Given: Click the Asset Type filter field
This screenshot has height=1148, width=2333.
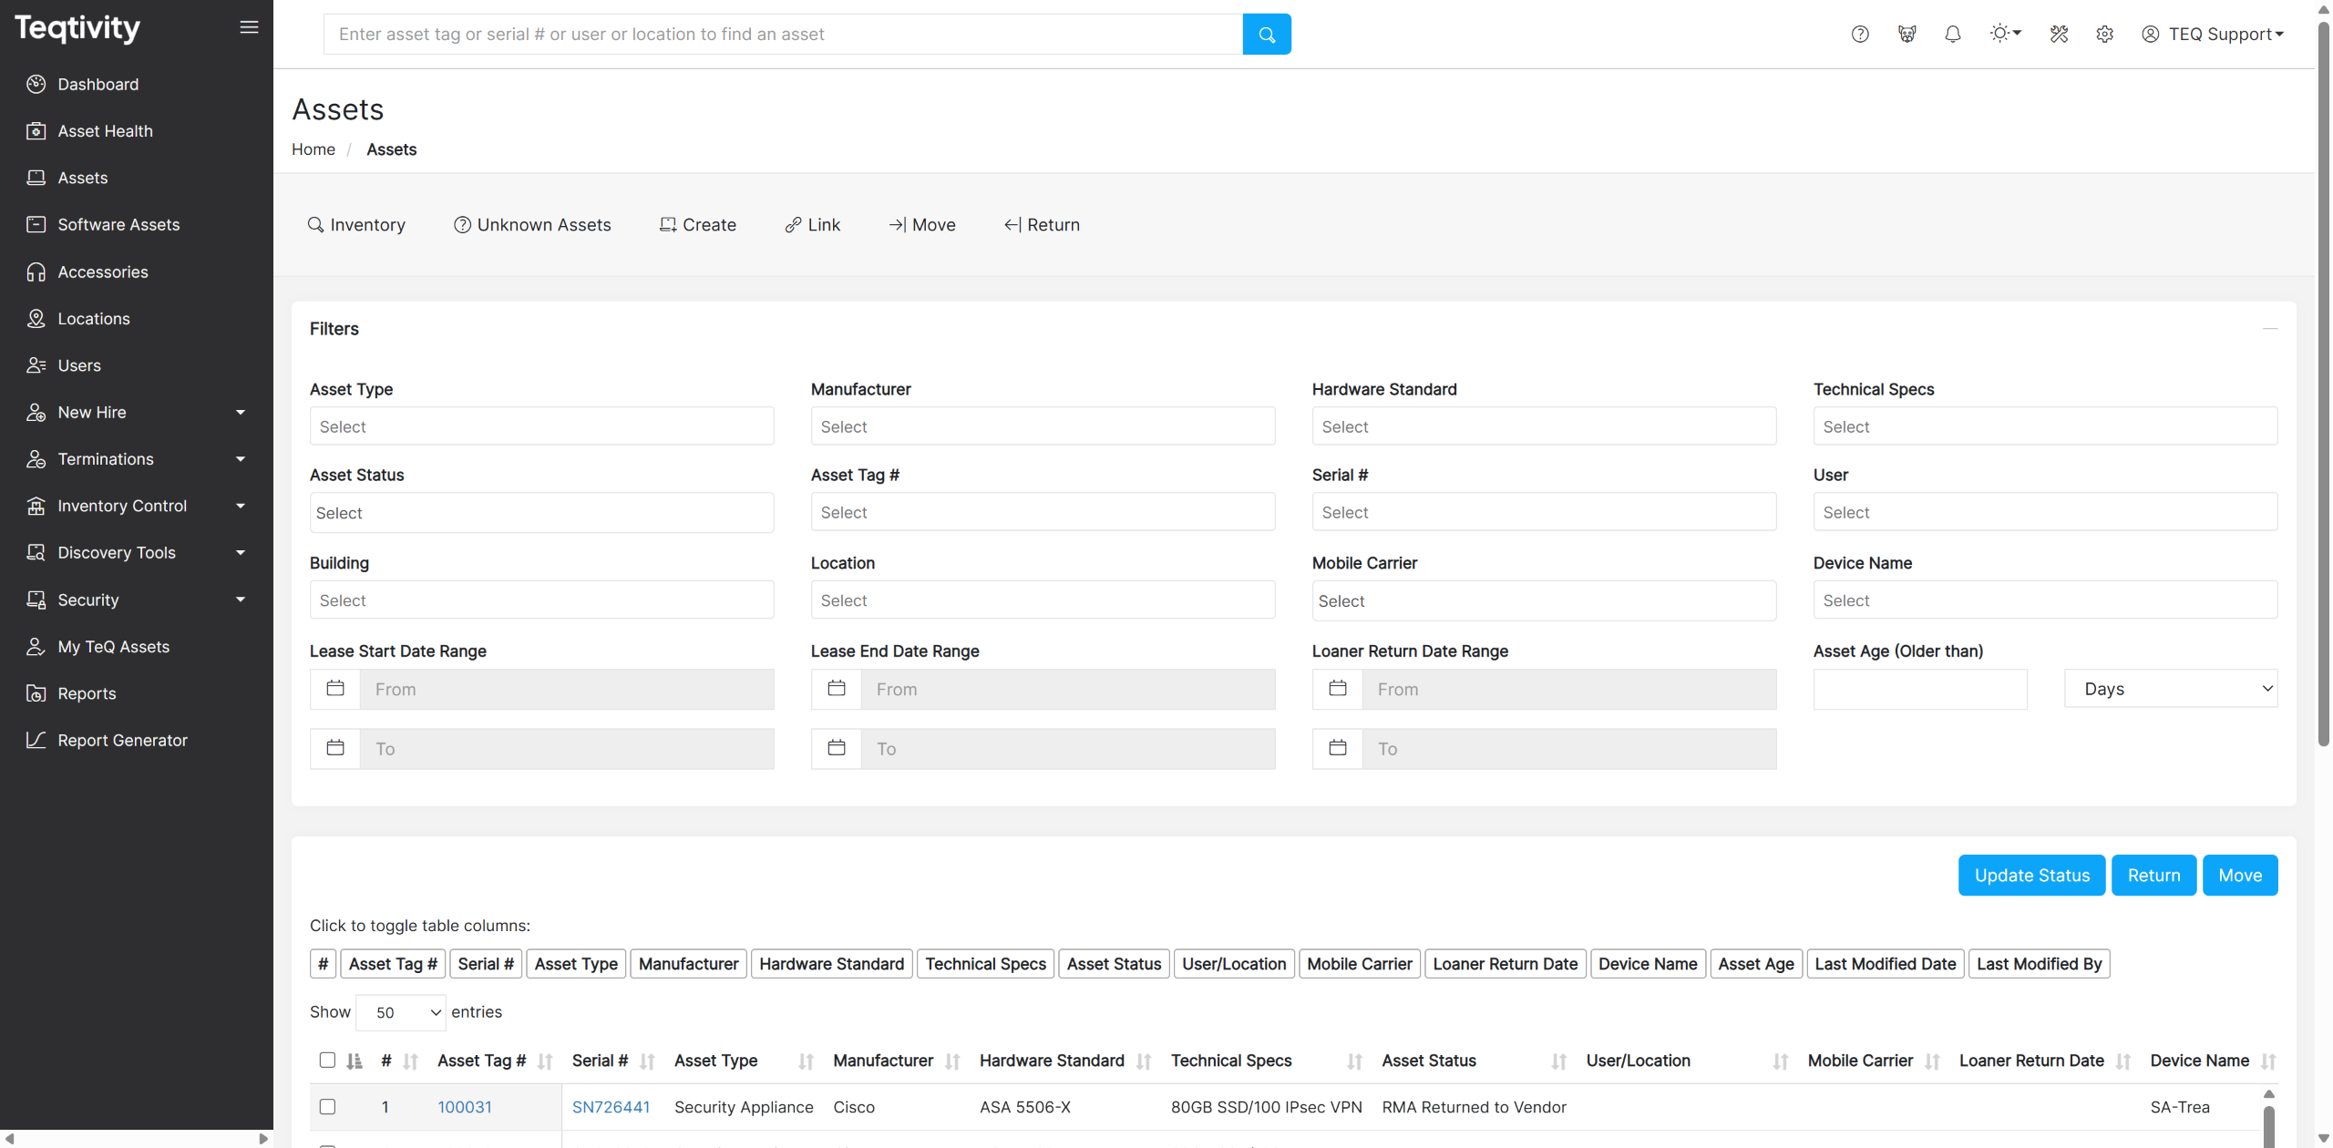Looking at the screenshot, I should click(x=541, y=426).
